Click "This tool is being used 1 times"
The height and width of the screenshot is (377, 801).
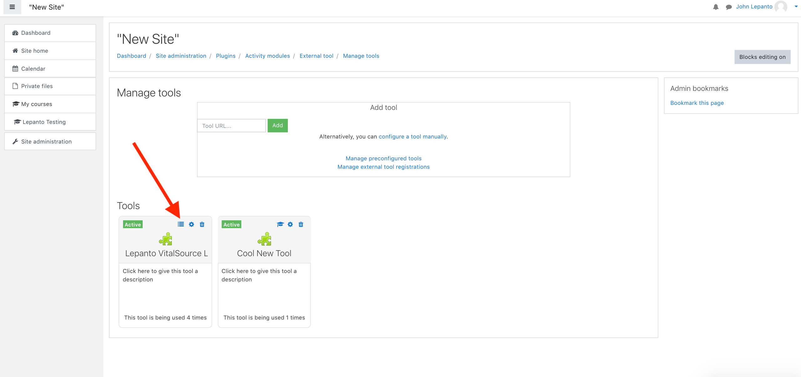pyautogui.click(x=264, y=318)
